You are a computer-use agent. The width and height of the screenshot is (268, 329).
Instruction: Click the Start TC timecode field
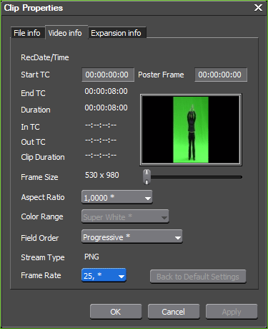click(108, 75)
